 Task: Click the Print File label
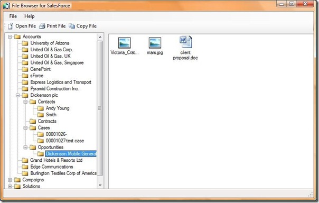point(56,26)
